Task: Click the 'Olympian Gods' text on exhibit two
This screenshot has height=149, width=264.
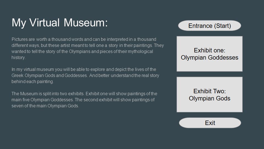Action: (210, 98)
